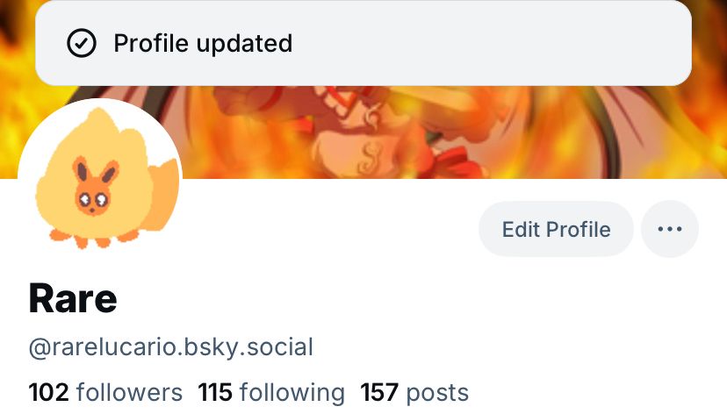Screen dimensions: 727x414
Task: Open the 102 followers list
Action: [x=105, y=393]
